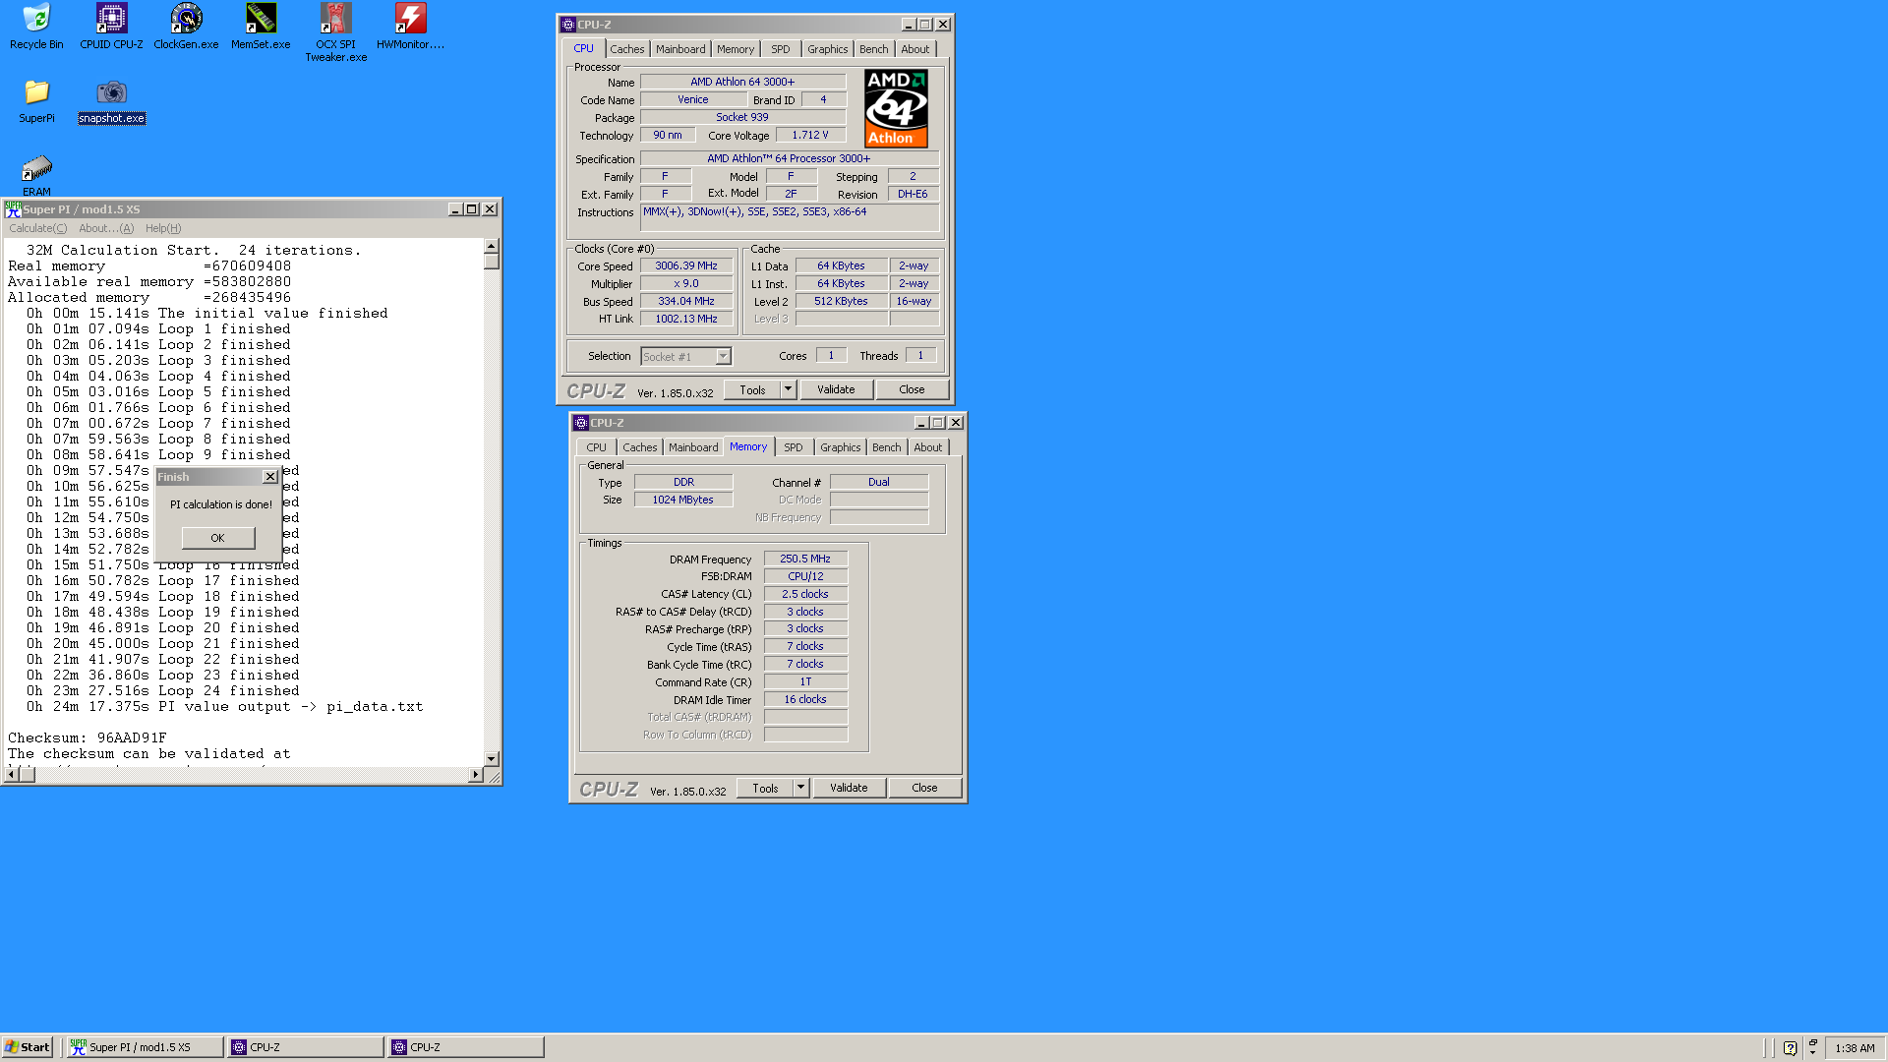The height and width of the screenshot is (1062, 1888).
Task: Open the Recycle Bin desktop icon
Action: tap(36, 27)
